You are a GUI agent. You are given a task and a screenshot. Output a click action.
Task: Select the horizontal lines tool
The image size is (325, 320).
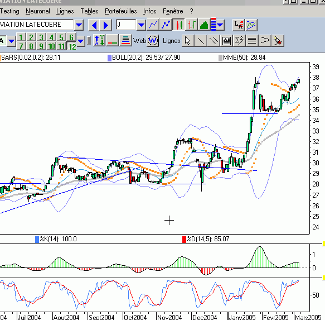pos(252,41)
